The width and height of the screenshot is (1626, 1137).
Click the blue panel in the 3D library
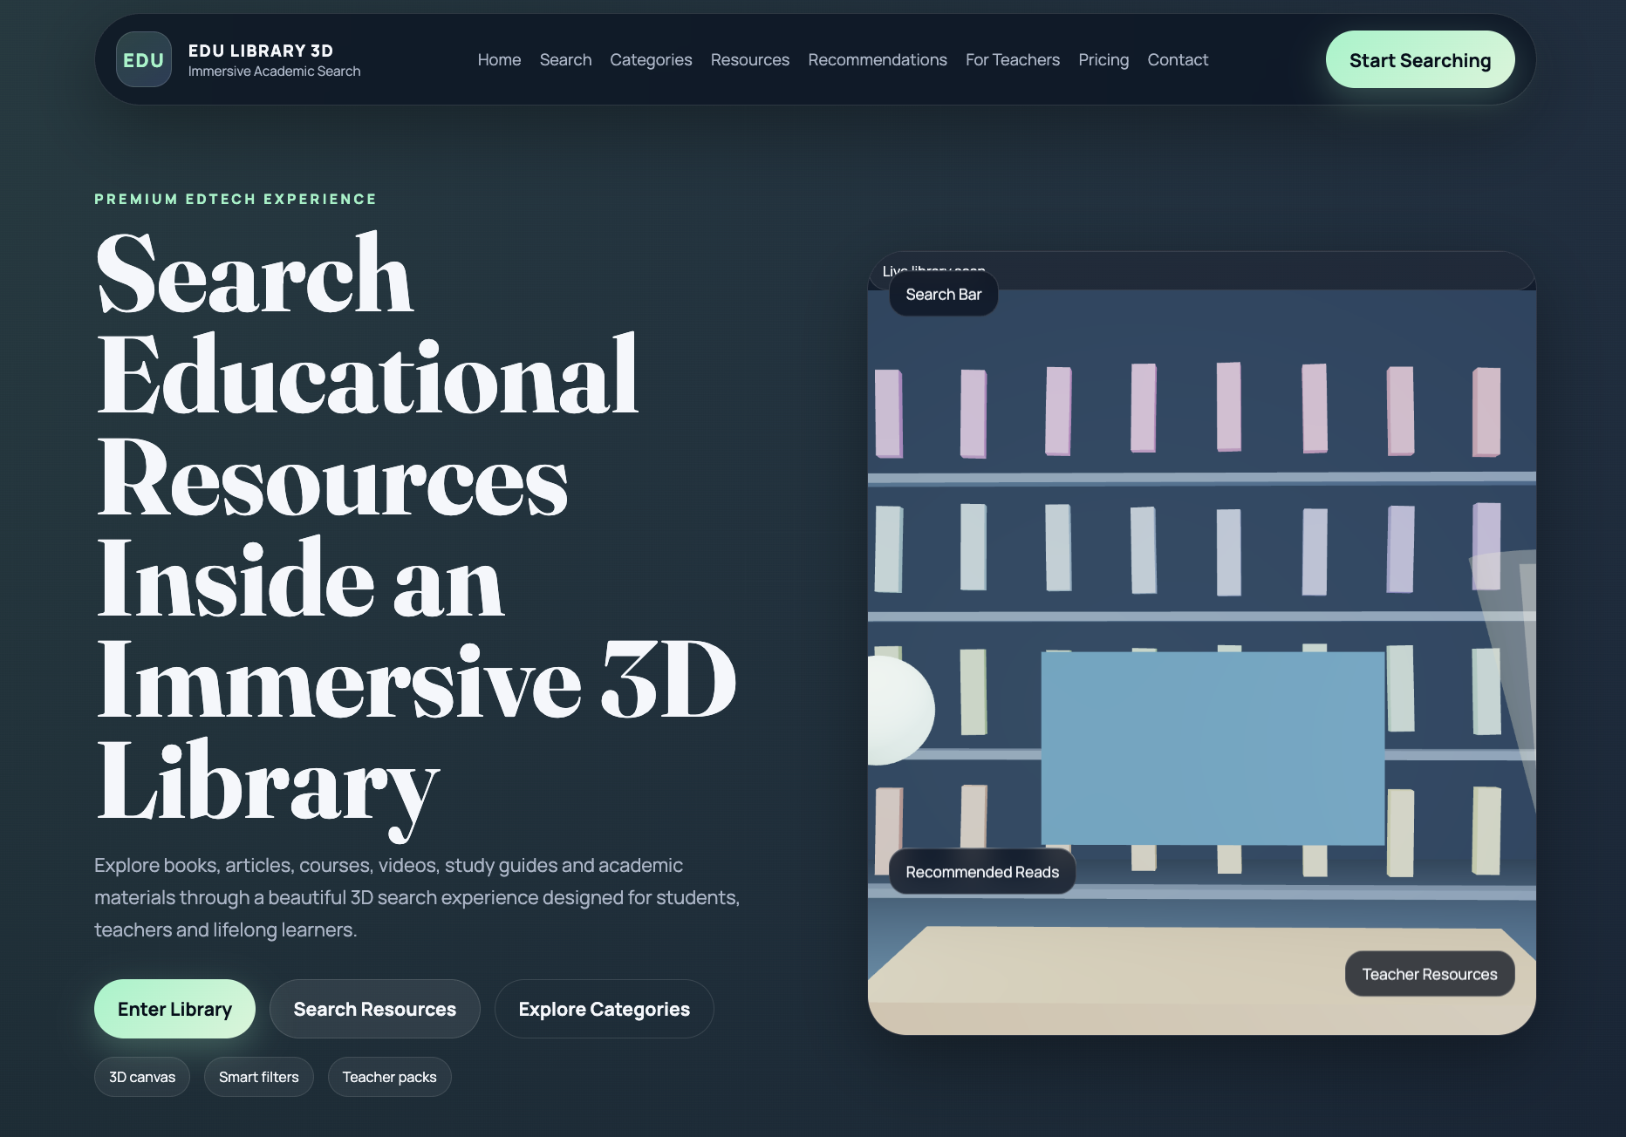coord(1213,748)
